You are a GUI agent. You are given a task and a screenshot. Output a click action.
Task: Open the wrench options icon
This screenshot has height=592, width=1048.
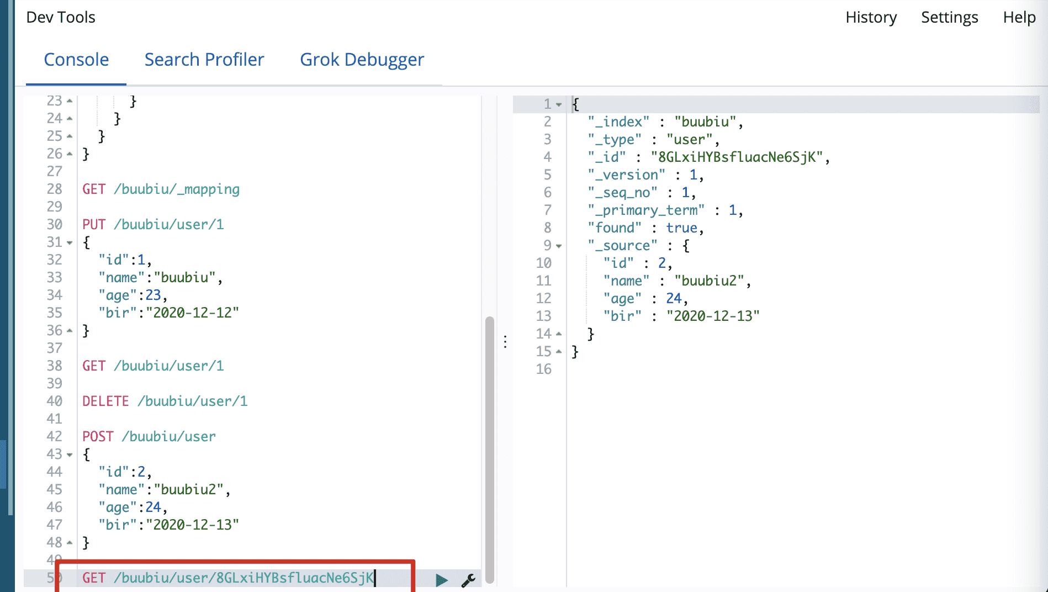(x=468, y=580)
